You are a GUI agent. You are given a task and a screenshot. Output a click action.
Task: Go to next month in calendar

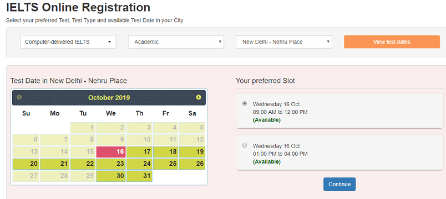[x=199, y=97]
